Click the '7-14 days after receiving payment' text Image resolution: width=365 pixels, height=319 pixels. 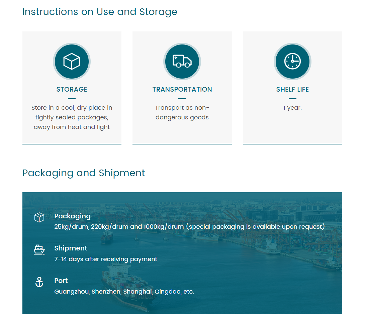pos(106,259)
